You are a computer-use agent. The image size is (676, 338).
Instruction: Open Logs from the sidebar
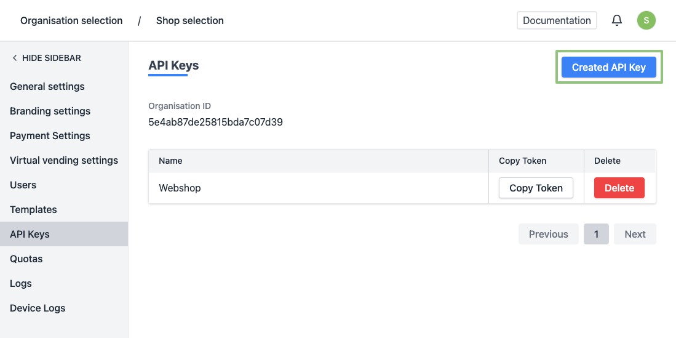21,283
